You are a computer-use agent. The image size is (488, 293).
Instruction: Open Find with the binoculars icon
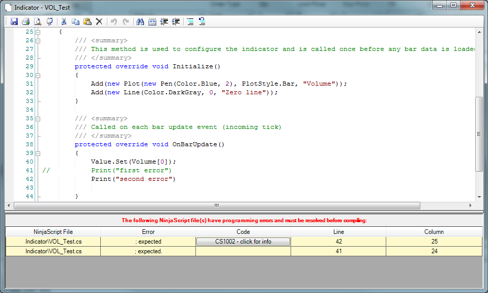pyautogui.click(x=140, y=21)
